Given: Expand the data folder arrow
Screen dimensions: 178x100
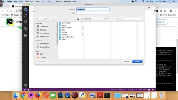Looking at the screenshot, I should click(x=82, y=30).
